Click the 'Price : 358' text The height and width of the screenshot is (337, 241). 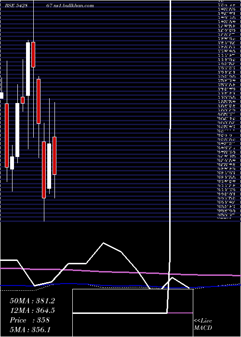(x=30, y=320)
